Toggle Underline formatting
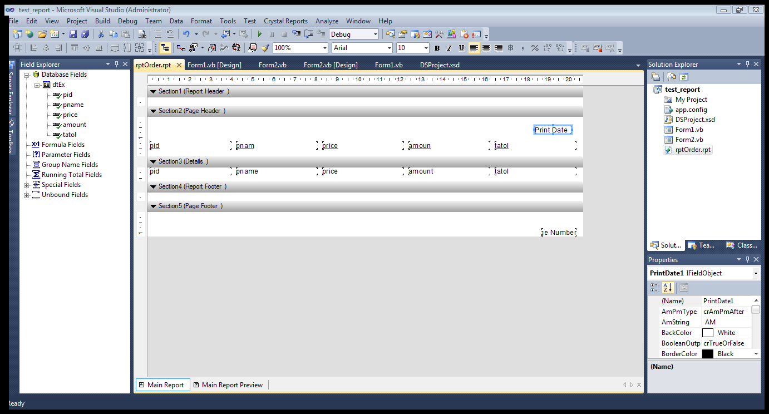The image size is (769, 414). 461,48
